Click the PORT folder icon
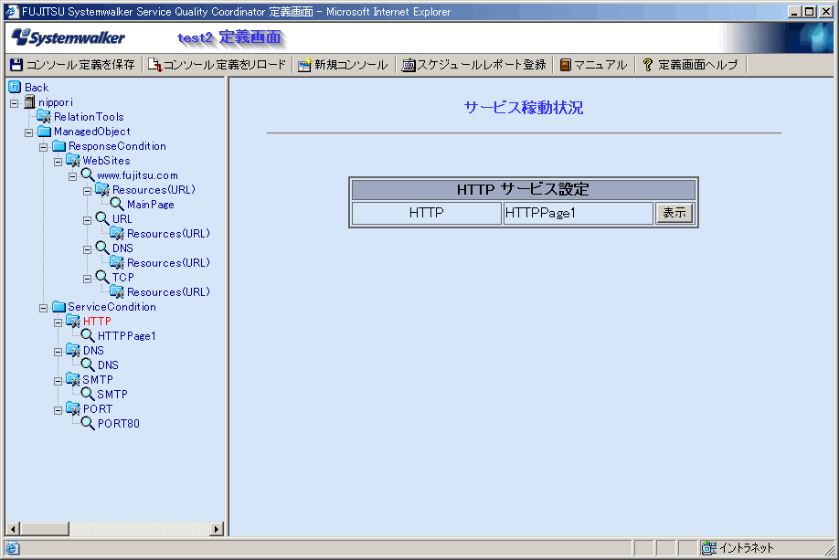 (x=73, y=408)
